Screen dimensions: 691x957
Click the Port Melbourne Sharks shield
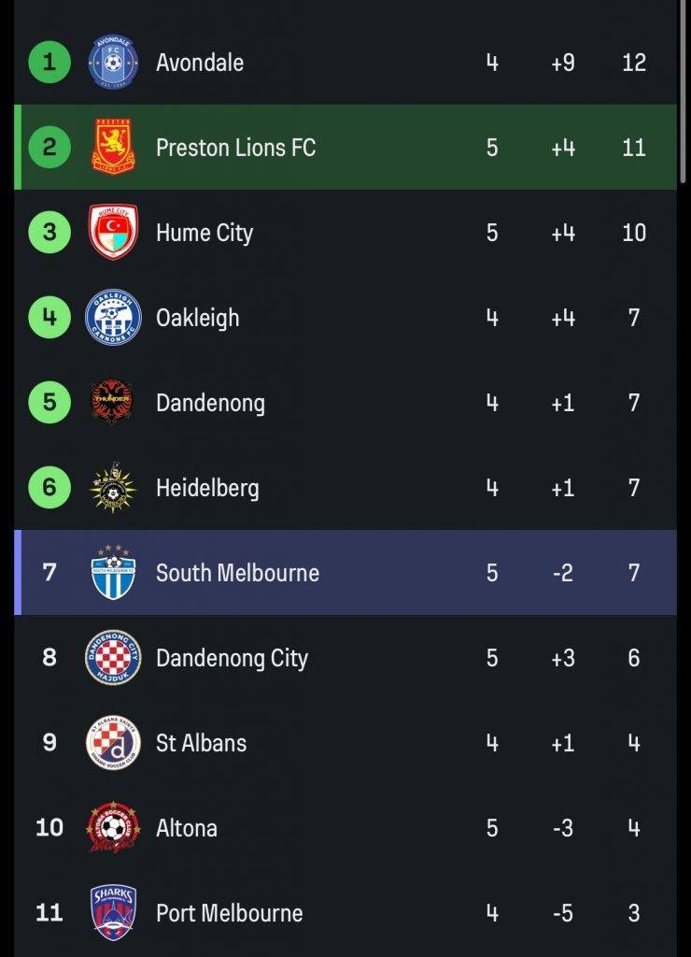click(x=113, y=913)
